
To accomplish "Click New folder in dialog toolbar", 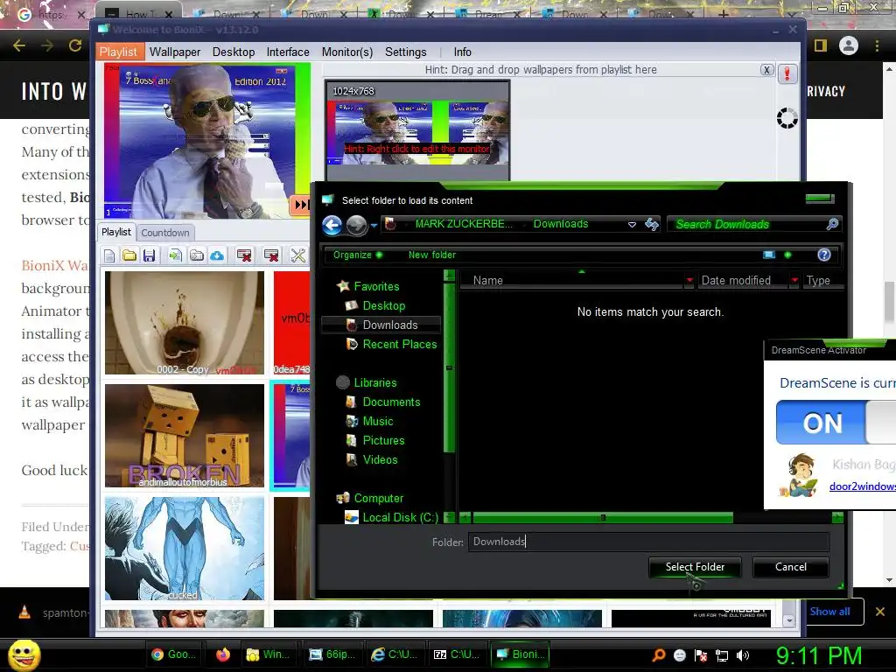I will 432,255.
